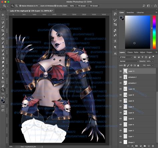This screenshot has width=158, height=148.
Task: Switch to the Swatches tab
Action: click(130, 13)
